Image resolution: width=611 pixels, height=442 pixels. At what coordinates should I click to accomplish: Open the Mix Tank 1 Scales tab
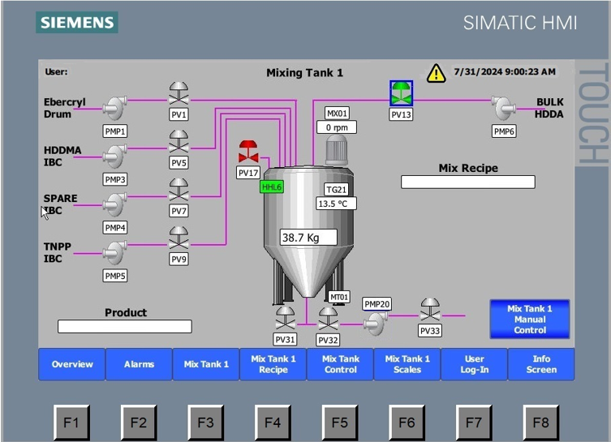click(x=407, y=364)
